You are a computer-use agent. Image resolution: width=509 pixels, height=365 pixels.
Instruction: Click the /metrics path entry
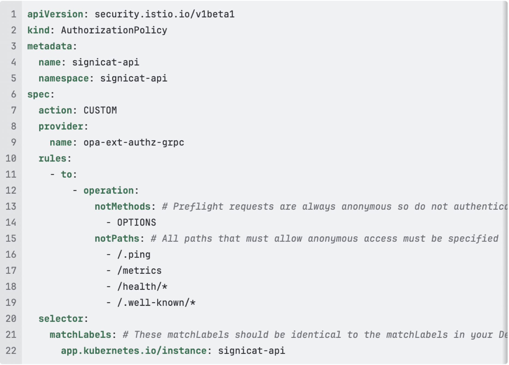pyautogui.click(x=139, y=271)
